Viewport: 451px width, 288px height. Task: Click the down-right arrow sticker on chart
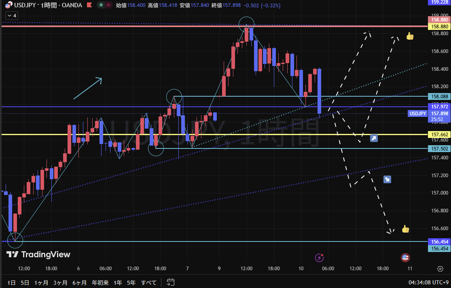[x=387, y=179]
